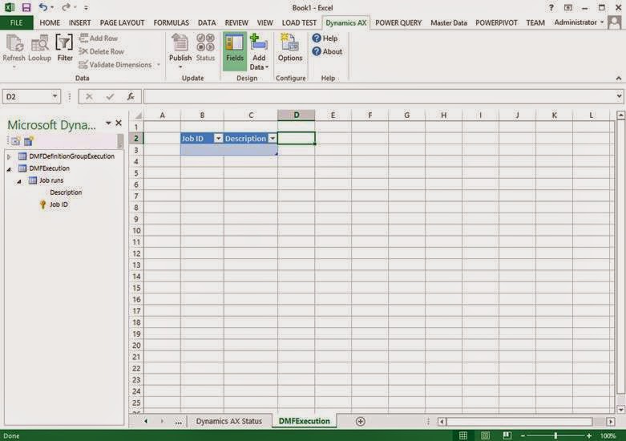Click Delete Row in the ribbon

[102, 51]
